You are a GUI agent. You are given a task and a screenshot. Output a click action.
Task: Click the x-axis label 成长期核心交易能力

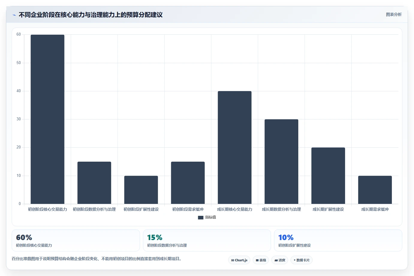[234, 209]
